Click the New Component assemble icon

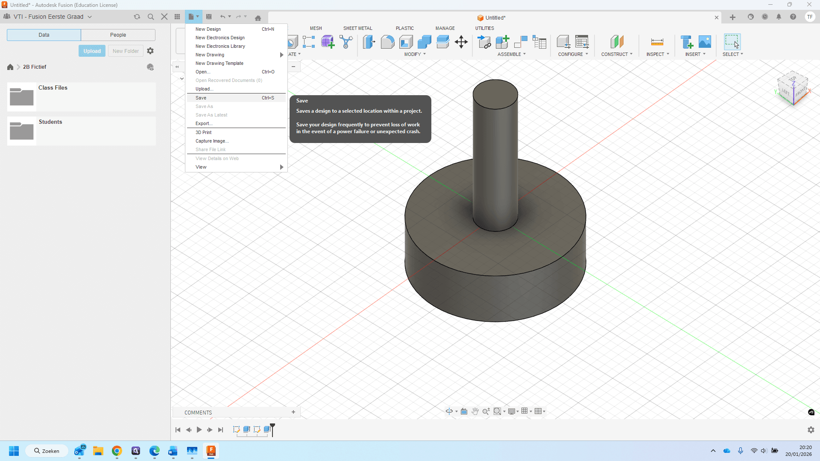[x=503, y=42]
